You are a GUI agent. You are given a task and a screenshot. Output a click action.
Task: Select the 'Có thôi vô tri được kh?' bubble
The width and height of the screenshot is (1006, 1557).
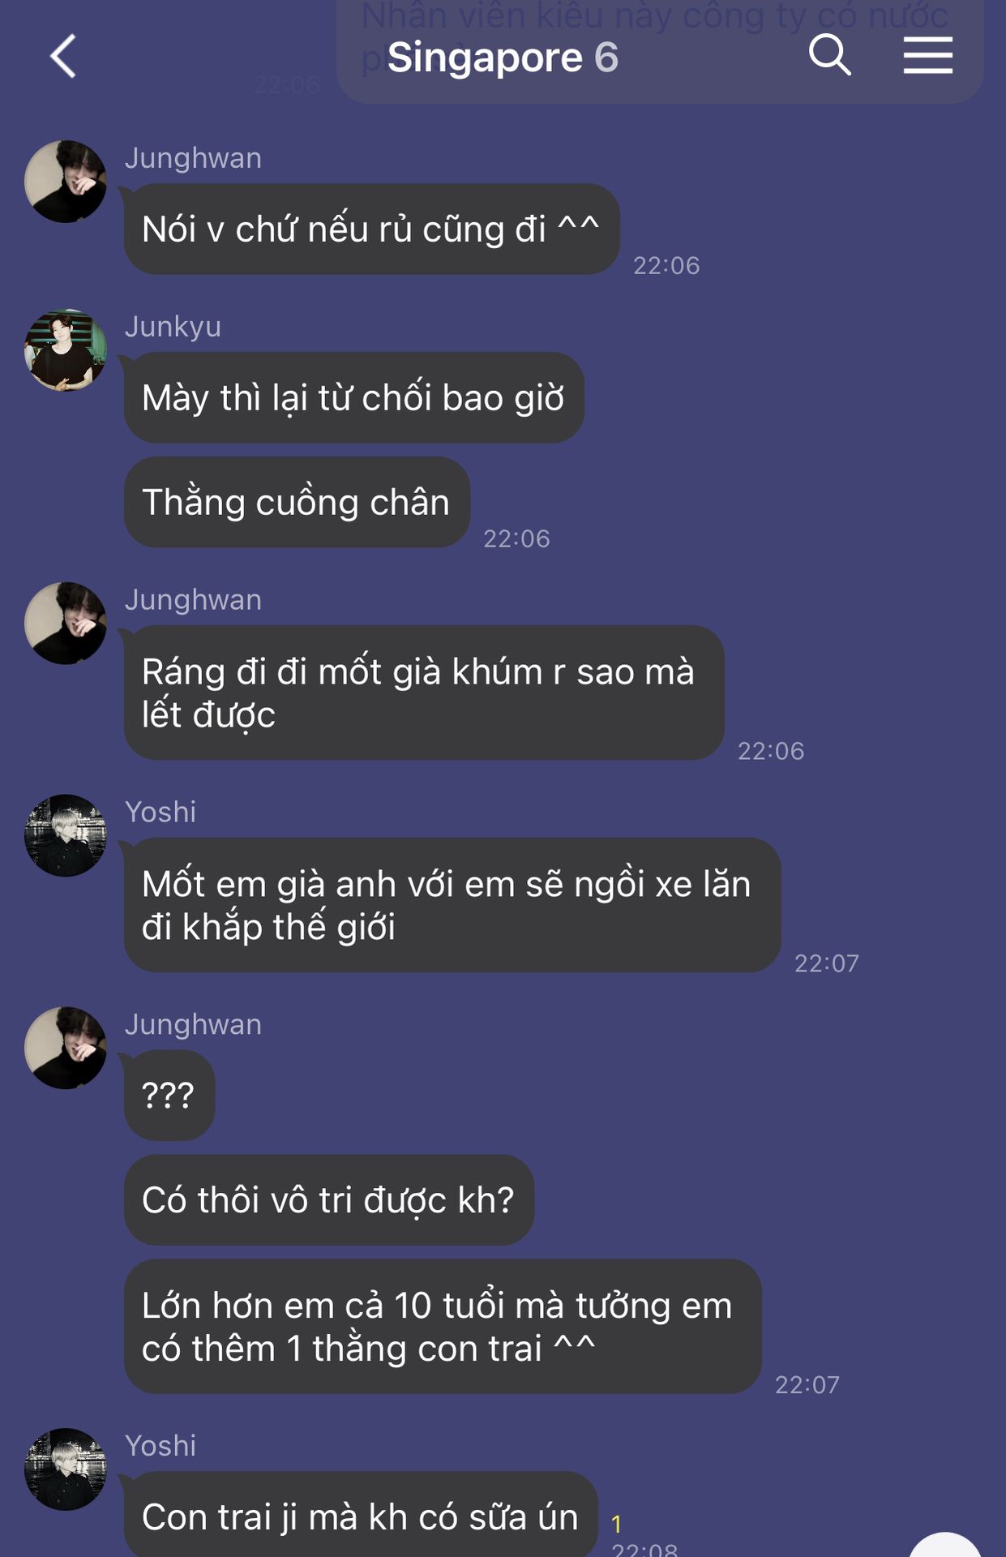[x=329, y=1200]
